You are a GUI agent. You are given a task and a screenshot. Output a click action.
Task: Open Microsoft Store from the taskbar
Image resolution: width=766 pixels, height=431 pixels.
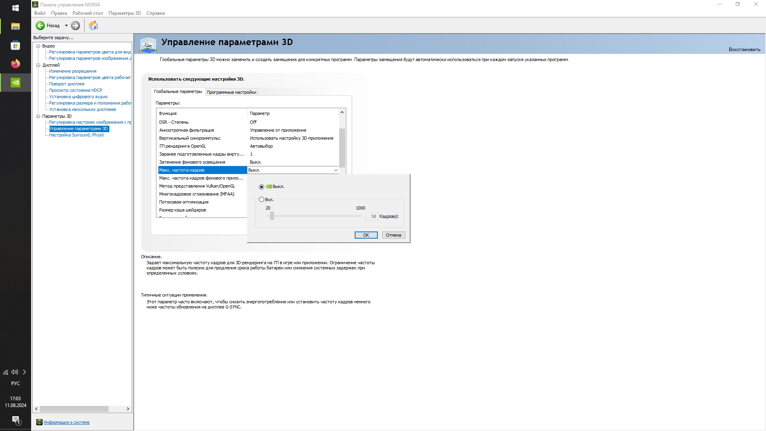coord(15,45)
